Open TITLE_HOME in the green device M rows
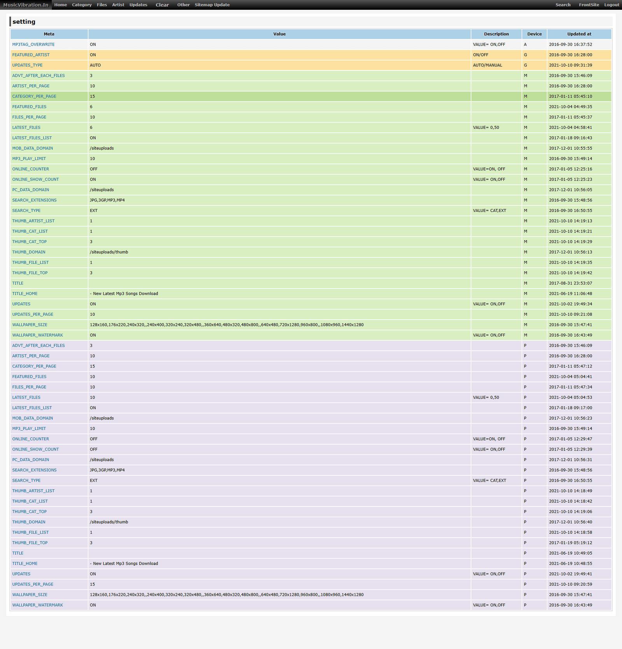Image resolution: width=622 pixels, height=649 pixels. pos(25,294)
